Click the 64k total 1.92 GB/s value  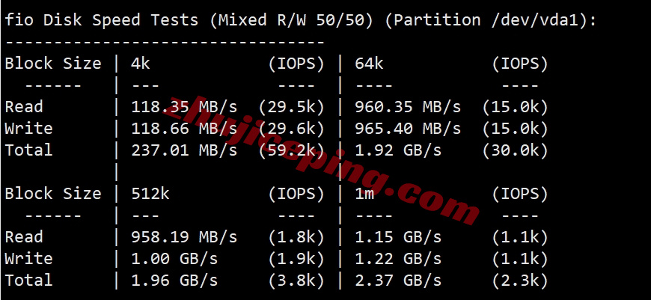[x=398, y=150]
